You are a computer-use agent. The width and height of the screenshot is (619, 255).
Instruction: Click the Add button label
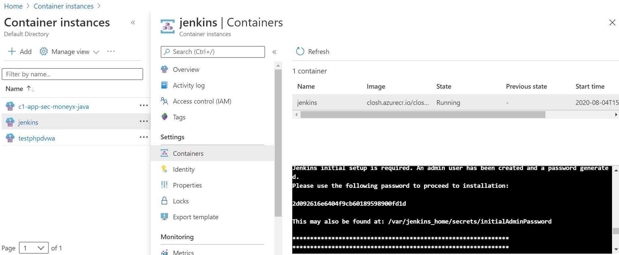point(26,52)
